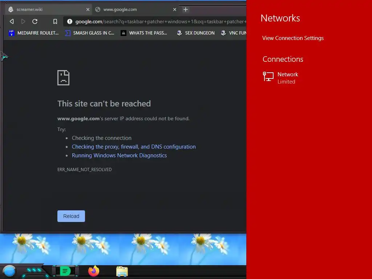Go back using the browser back arrow

pos(12,21)
